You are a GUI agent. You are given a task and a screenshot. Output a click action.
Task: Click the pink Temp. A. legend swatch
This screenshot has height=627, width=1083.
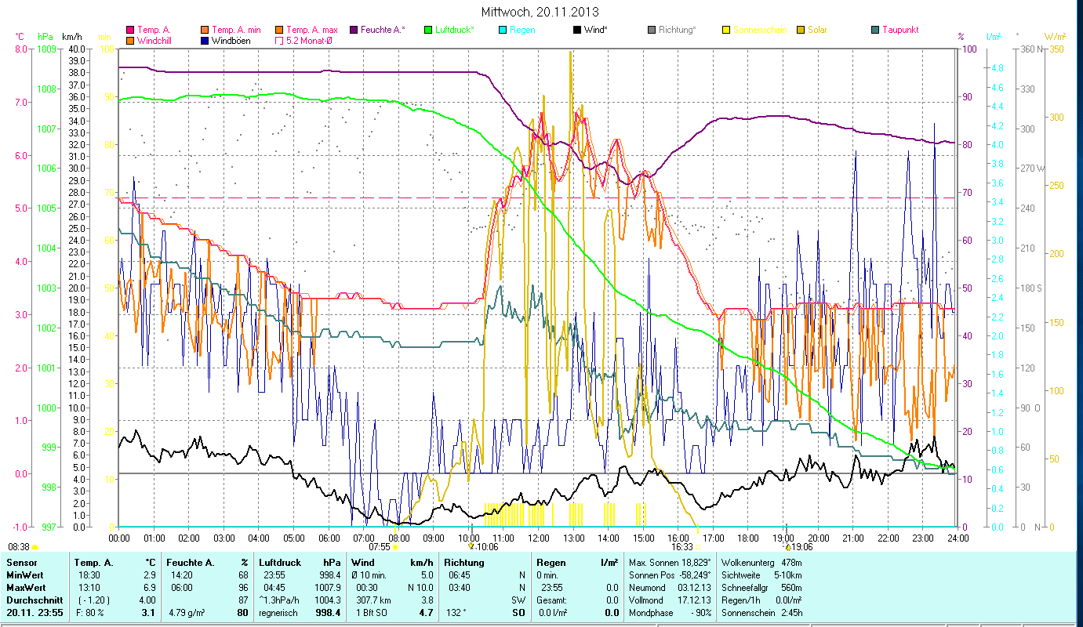[x=130, y=31]
